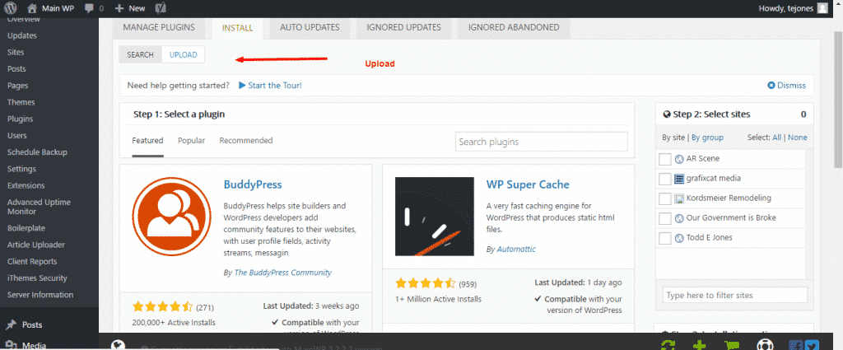Select the Install tab

(237, 28)
